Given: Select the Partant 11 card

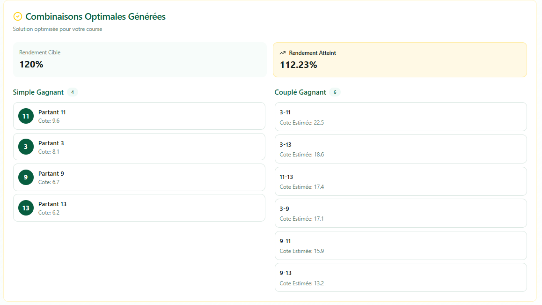Looking at the screenshot, I should 139,116.
